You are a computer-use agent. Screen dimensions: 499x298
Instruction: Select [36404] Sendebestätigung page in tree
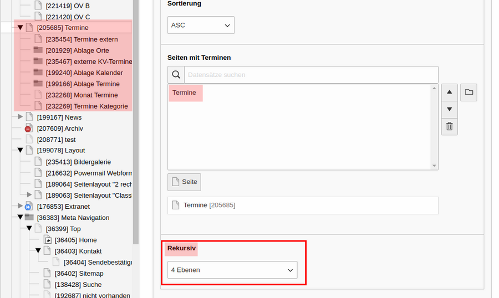point(98,263)
